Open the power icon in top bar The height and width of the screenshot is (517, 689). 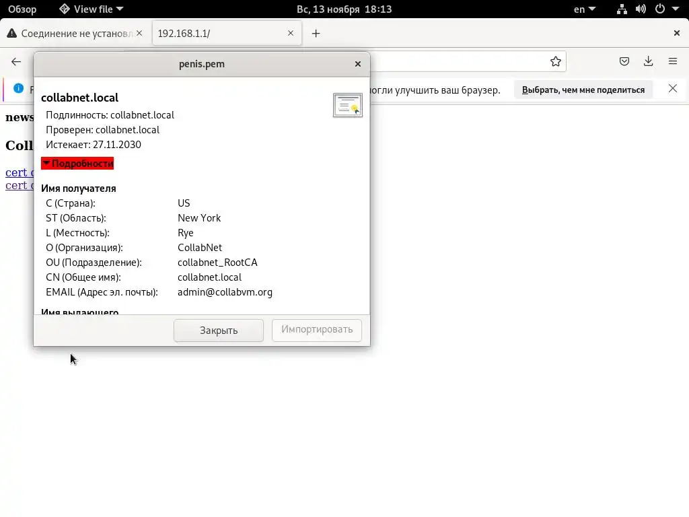[659, 9]
